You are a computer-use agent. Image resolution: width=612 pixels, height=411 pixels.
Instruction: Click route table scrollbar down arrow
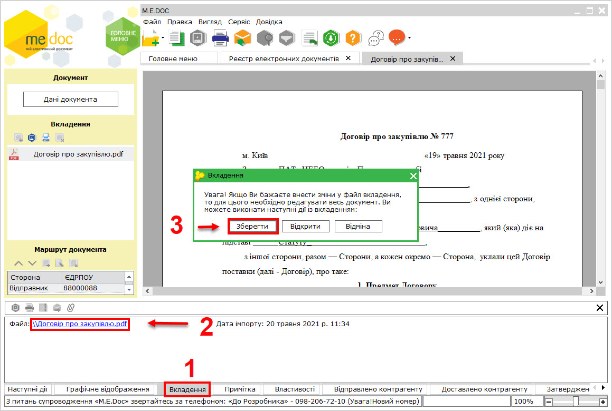[x=129, y=290]
